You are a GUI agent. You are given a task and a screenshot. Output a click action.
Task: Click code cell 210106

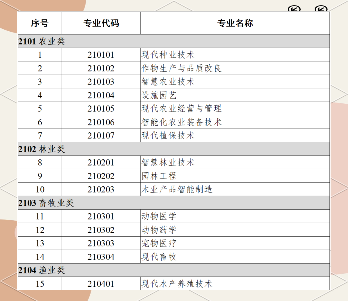click(101, 122)
